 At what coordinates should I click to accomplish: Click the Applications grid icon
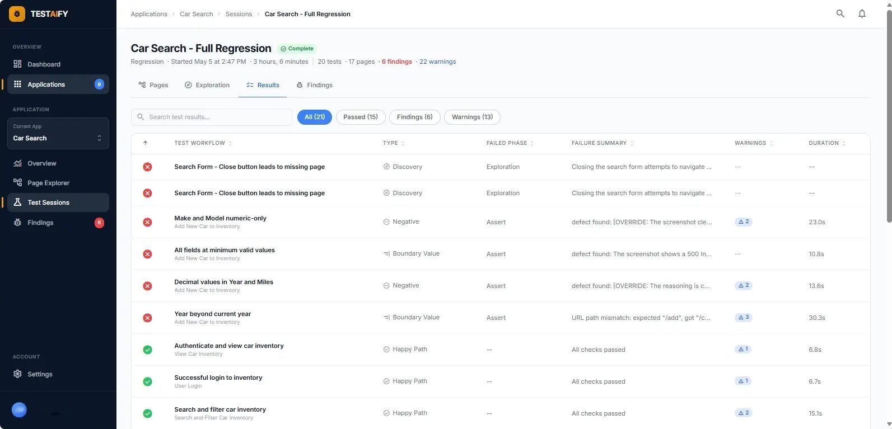tap(17, 84)
